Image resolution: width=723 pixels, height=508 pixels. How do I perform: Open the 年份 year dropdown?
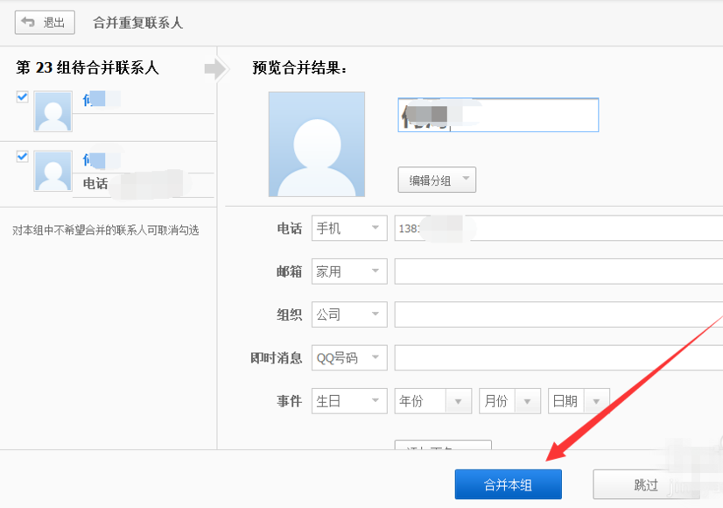click(x=432, y=400)
